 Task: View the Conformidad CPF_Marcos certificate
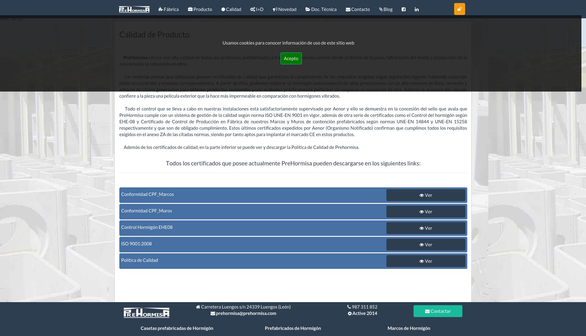coord(425,195)
